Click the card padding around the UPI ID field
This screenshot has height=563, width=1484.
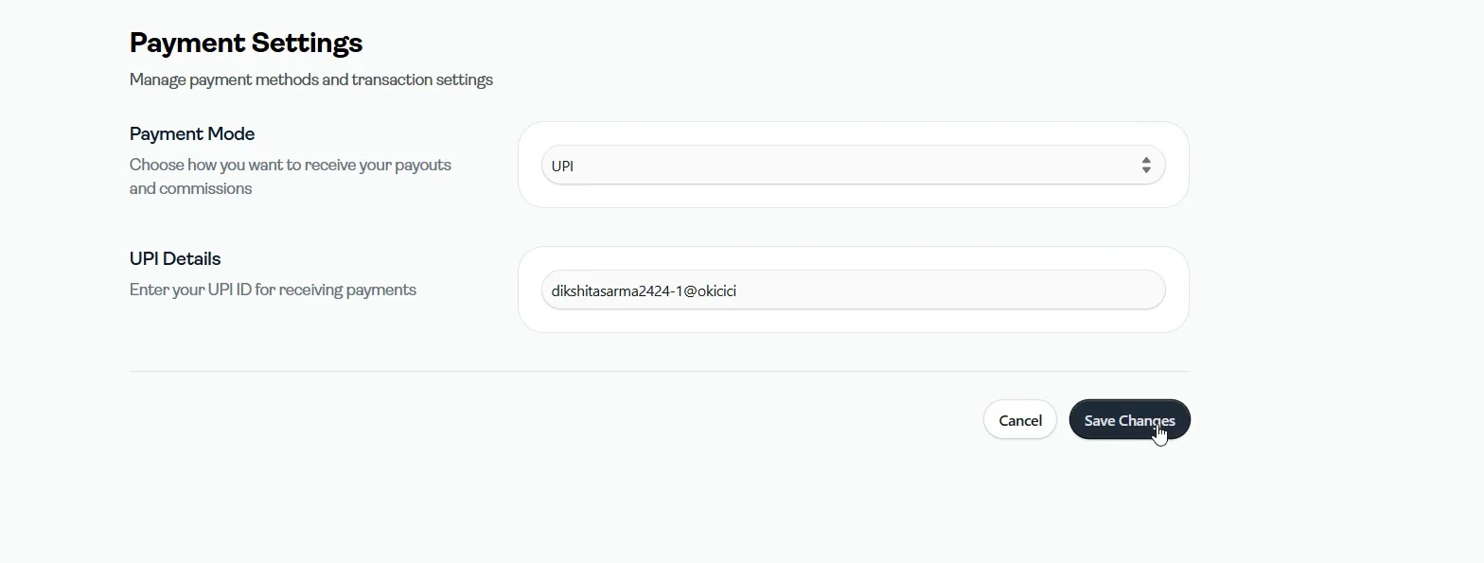(x=853, y=322)
